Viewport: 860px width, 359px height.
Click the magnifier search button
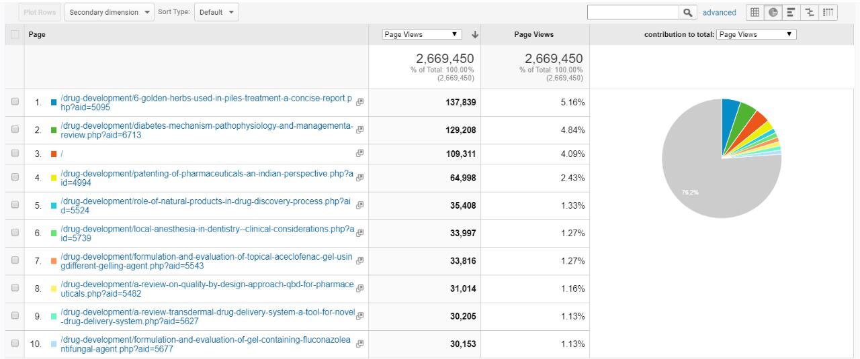pyautogui.click(x=687, y=12)
